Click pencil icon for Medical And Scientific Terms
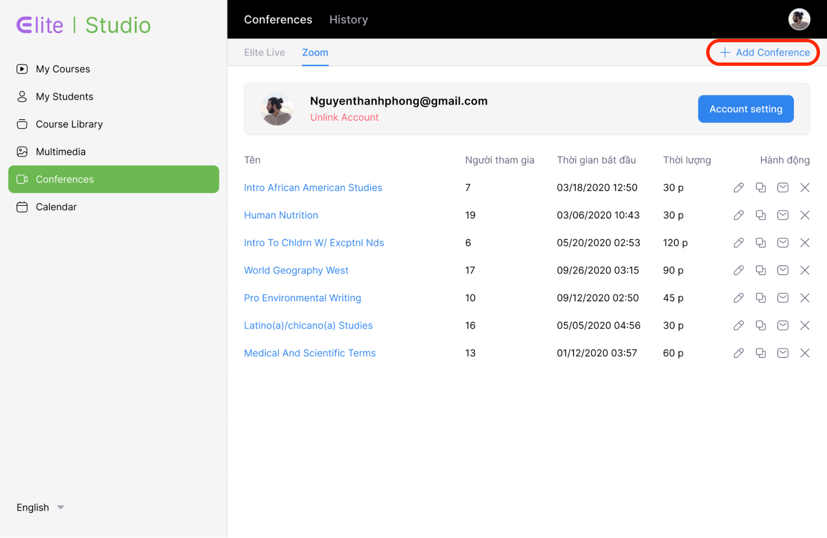Screen dimensions: 827x538 coord(738,353)
